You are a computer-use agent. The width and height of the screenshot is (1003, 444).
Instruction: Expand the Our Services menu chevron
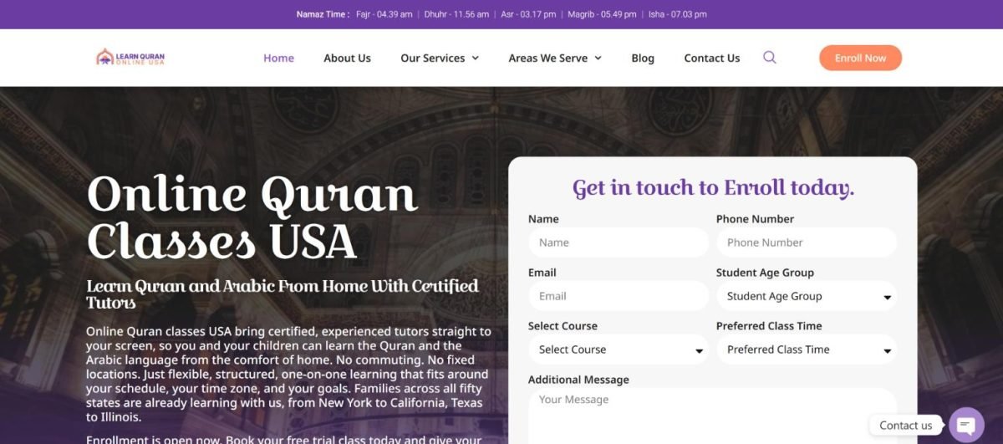point(476,59)
